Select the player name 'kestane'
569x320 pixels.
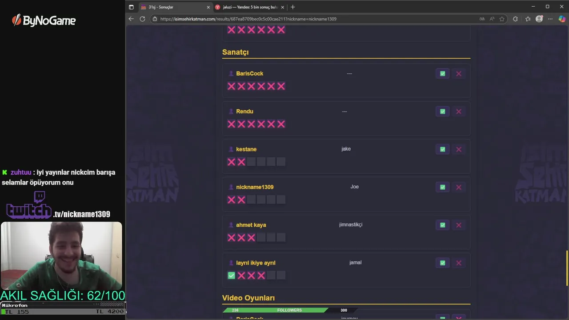click(246, 149)
